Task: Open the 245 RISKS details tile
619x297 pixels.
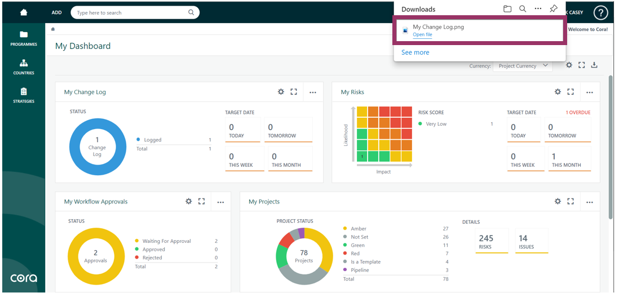Action: click(492, 241)
